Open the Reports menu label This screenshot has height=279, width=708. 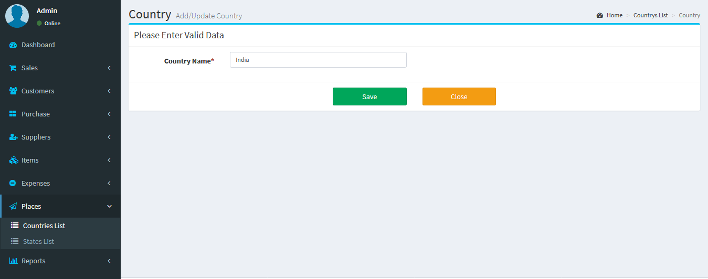tap(34, 261)
